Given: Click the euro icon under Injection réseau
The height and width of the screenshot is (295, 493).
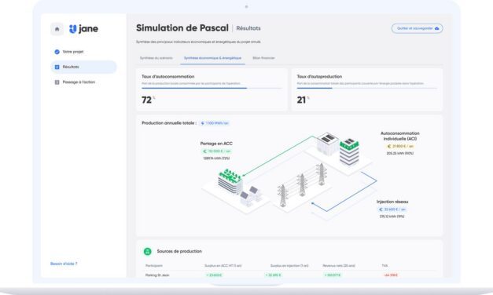Looking at the screenshot, I should (x=381, y=209).
